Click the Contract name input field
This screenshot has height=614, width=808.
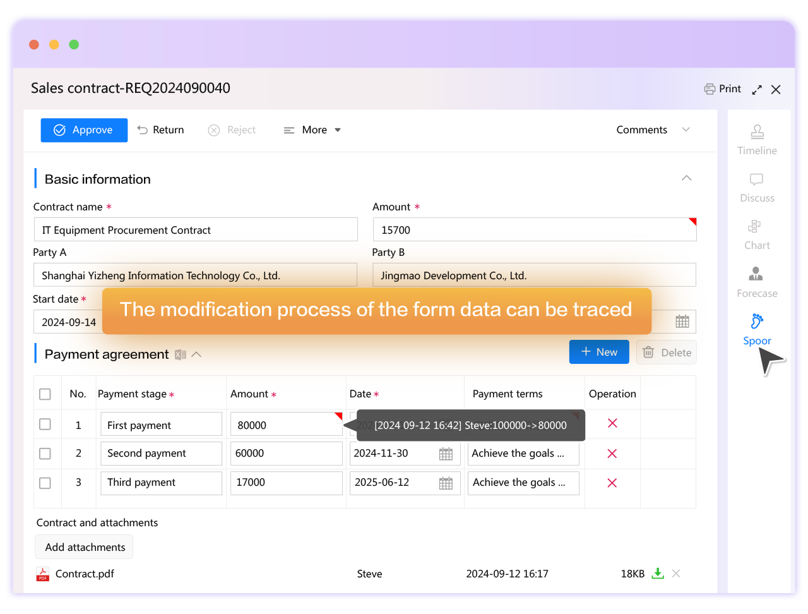click(x=196, y=229)
